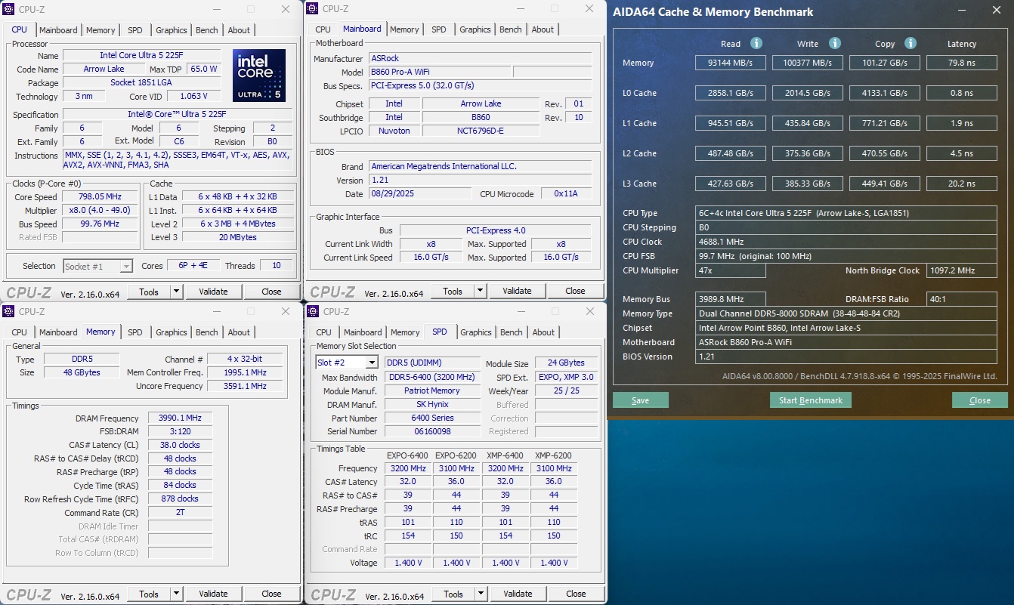Click Validate in the Mainboard window
Image resolution: width=1014 pixels, height=605 pixels.
point(517,291)
